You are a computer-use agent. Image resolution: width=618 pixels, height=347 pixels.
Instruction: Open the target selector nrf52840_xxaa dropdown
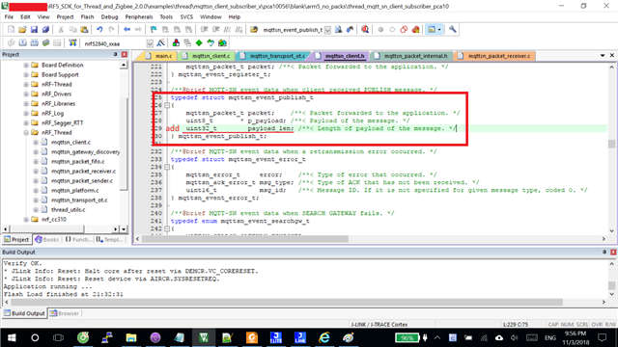150,43
